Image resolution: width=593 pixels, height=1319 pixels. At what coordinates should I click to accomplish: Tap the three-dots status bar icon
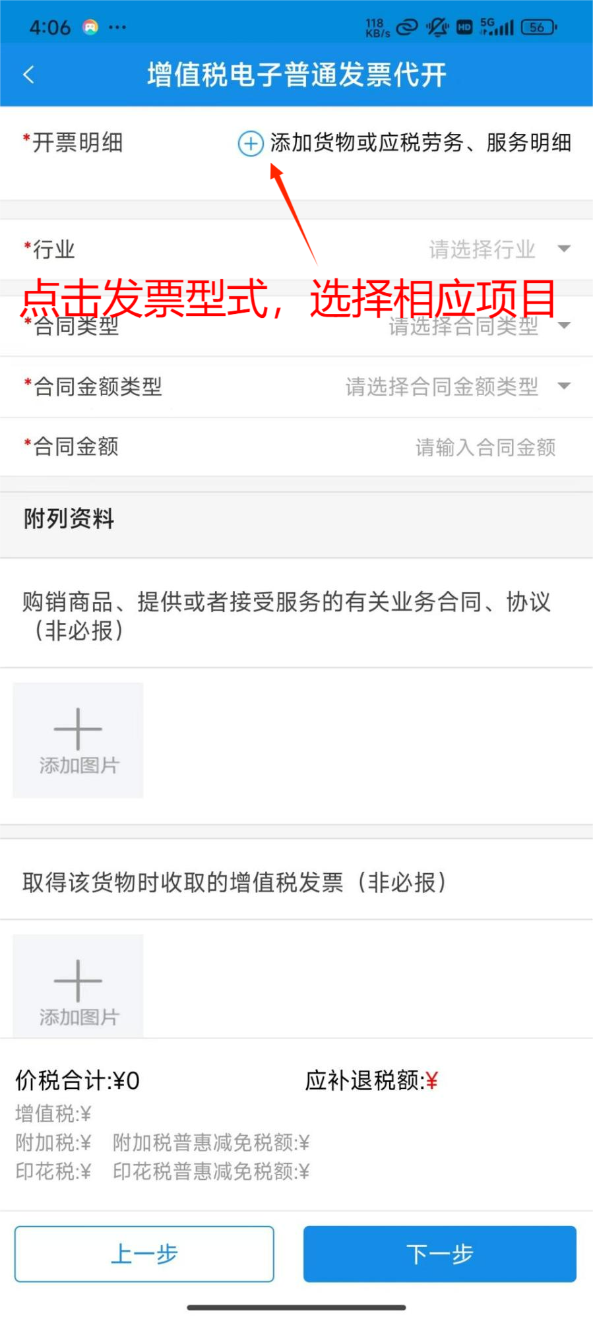pyautogui.click(x=117, y=27)
